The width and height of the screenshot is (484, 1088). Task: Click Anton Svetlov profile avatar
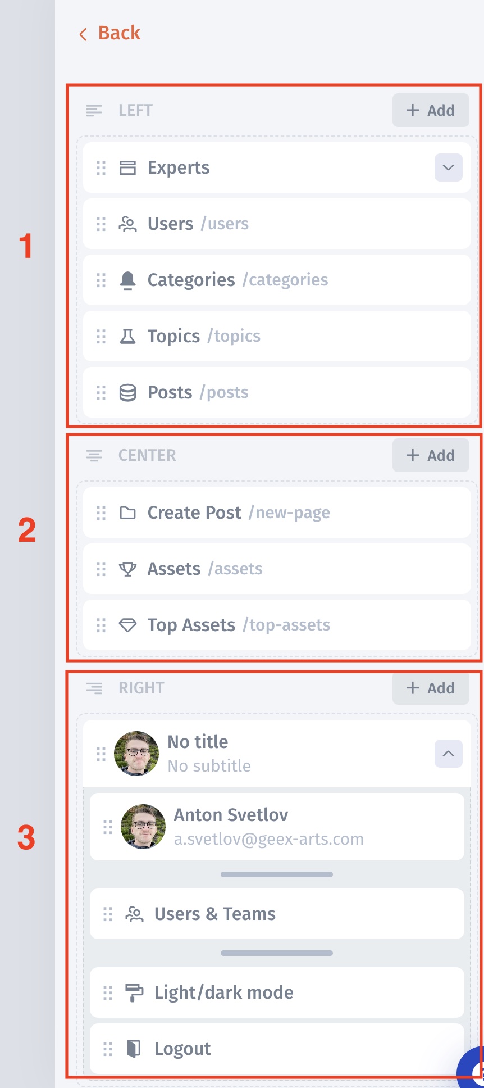click(x=143, y=827)
